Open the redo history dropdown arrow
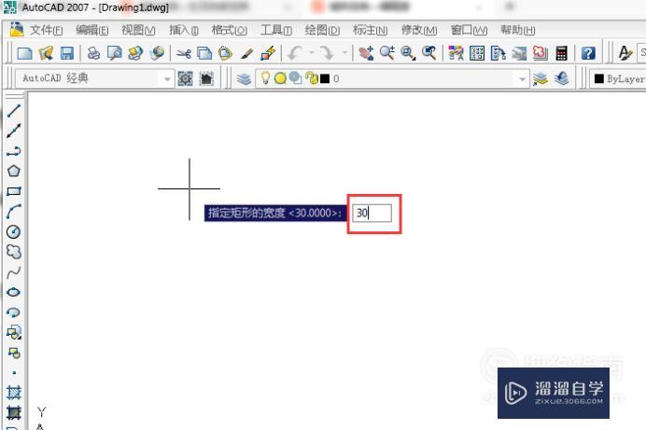This screenshot has height=430, width=646. pyautogui.click(x=344, y=53)
